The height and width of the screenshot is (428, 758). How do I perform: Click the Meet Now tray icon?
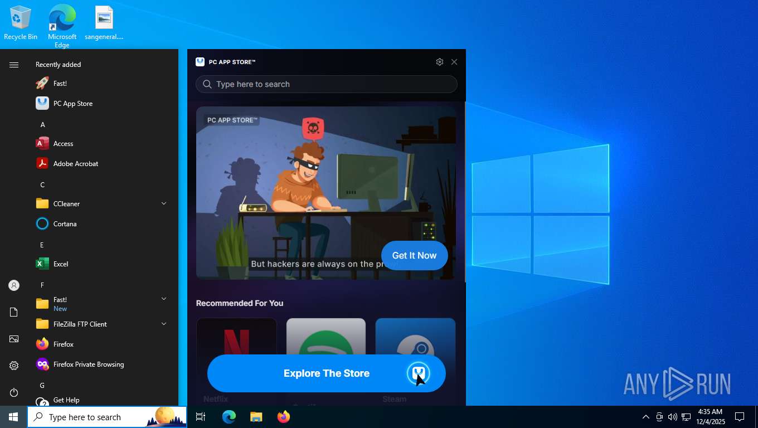tap(659, 417)
